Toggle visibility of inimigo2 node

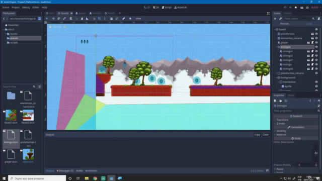(x=316, y=51)
